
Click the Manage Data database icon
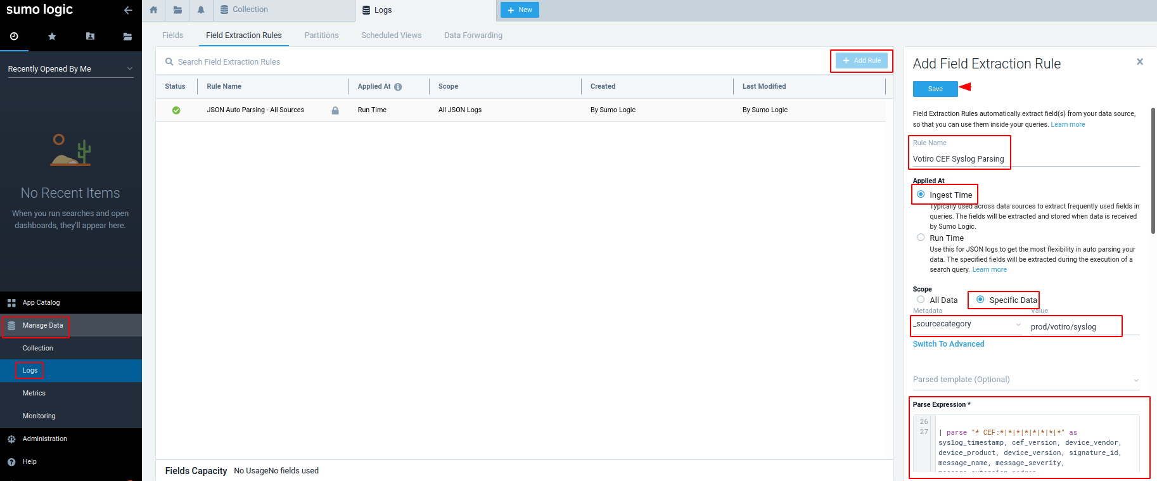point(11,326)
